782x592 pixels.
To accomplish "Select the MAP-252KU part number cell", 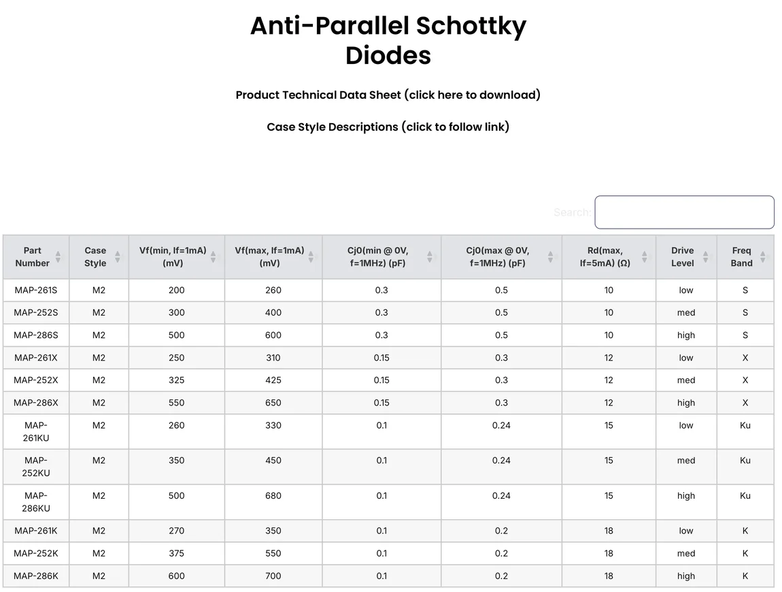I will point(36,466).
